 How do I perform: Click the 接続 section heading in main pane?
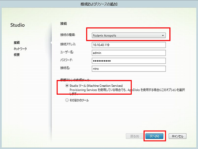pos(64,23)
